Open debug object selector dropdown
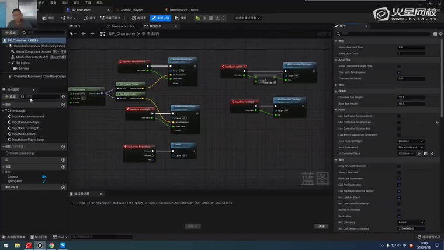The height and width of the screenshot is (250, 444). [247, 18]
